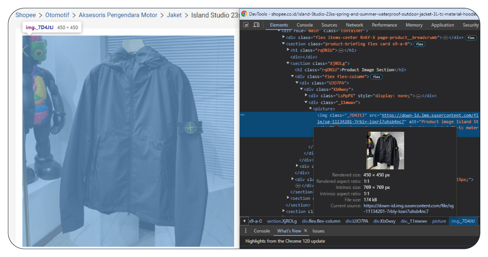The width and height of the screenshot is (488, 257).
Task: Expand the page-product__breadcrumb div node
Action: 284,37
